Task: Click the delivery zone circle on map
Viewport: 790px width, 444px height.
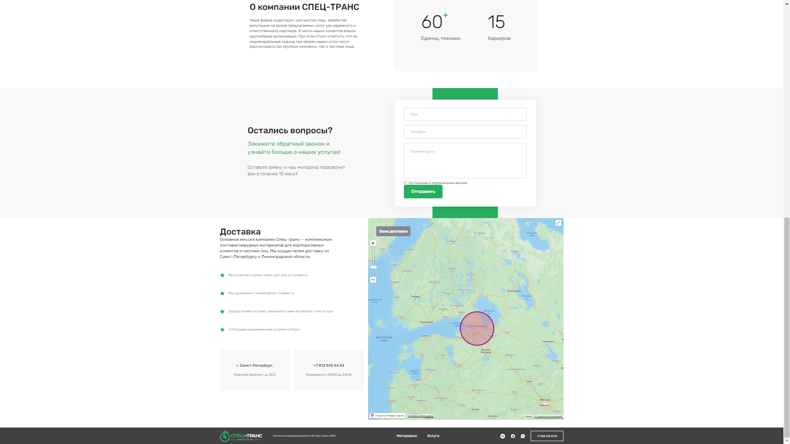Action: (477, 328)
